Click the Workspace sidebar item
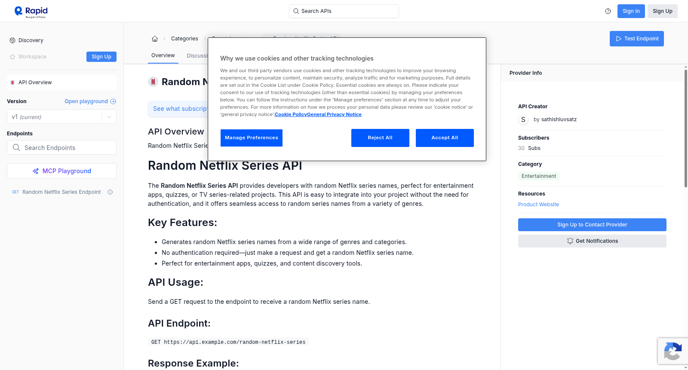The height and width of the screenshot is (370, 688). click(32, 57)
